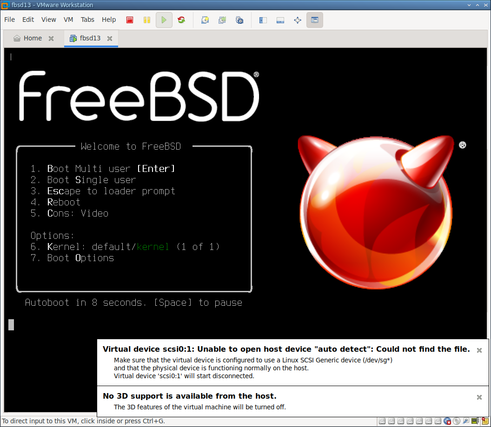The height and width of the screenshot is (427, 491).
Task: Open the message log status icon
Action: point(485,421)
